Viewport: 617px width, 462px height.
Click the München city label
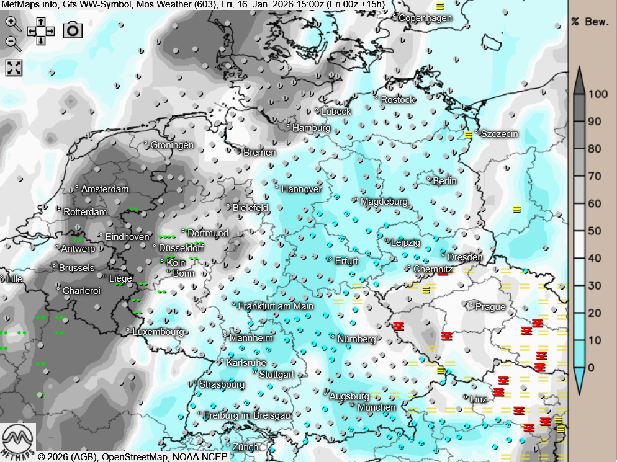point(376,407)
